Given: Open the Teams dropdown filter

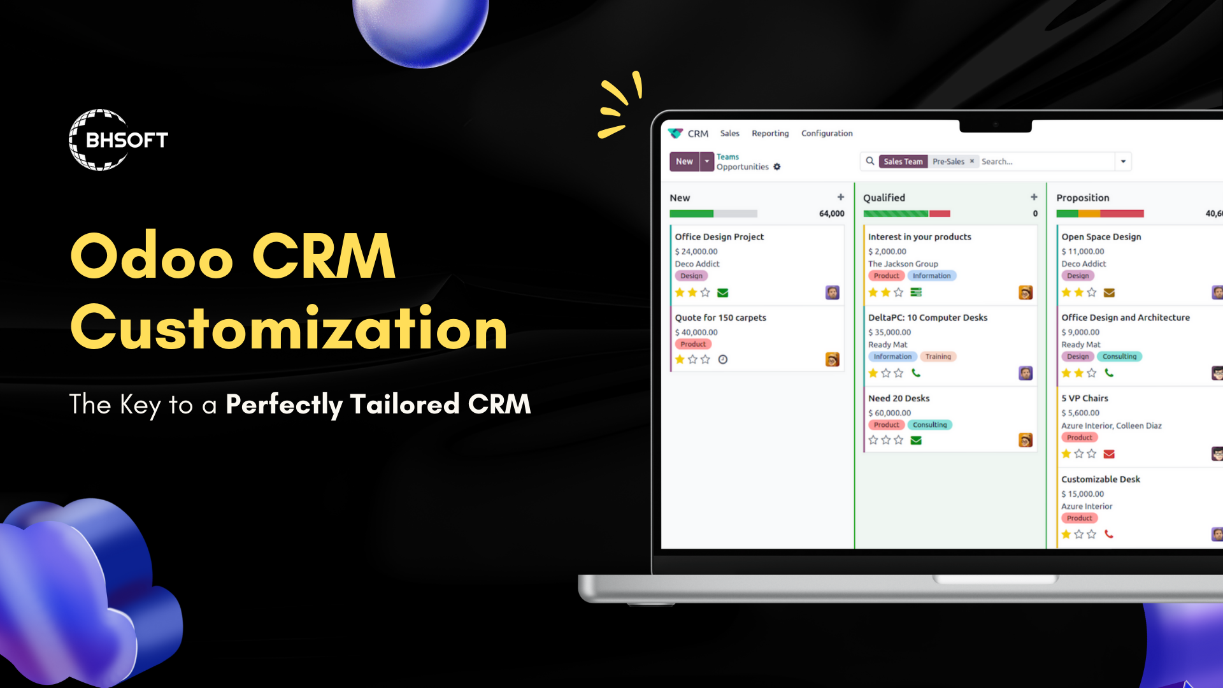Looking at the screenshot, I should 727,155.
